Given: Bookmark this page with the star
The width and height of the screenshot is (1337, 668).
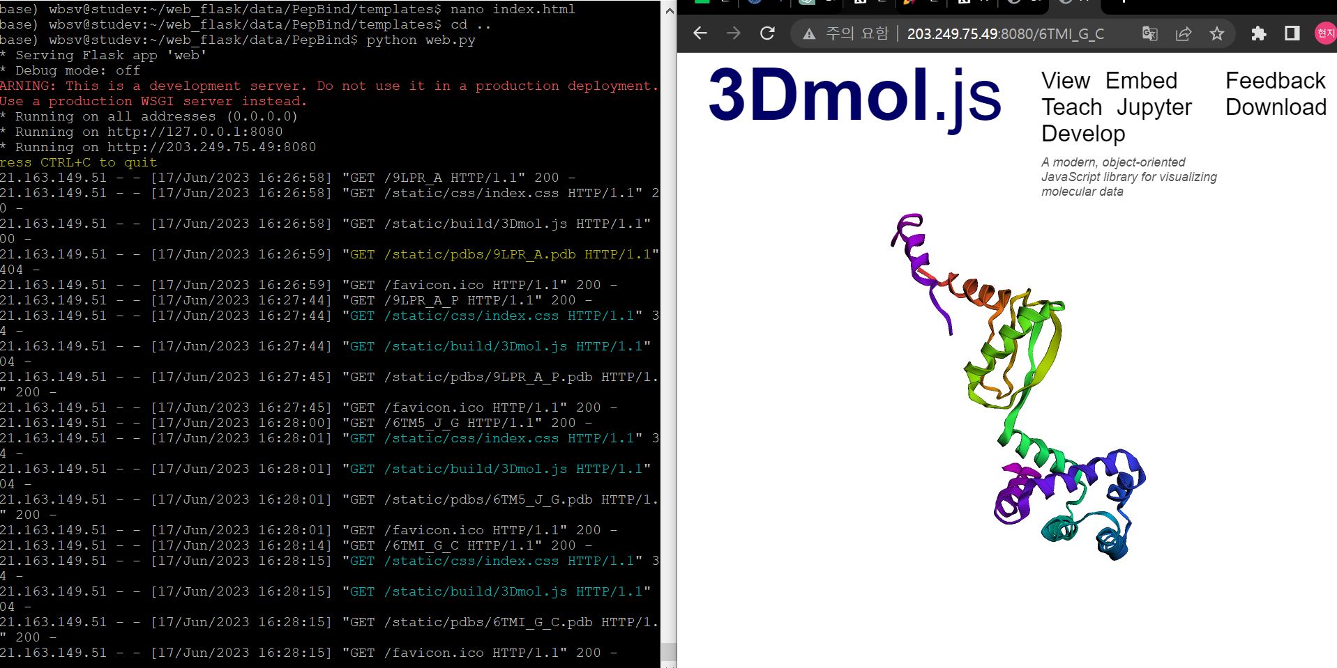Looking at the screenshot, I should tap(1217, 33).
